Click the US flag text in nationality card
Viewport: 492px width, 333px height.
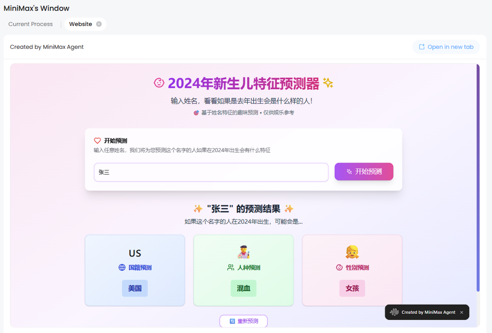(135, 253)
